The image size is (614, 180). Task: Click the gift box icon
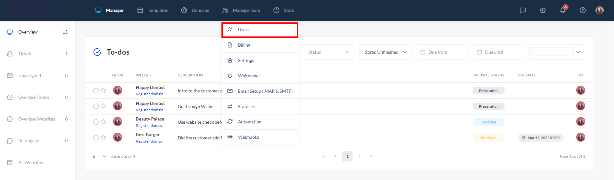(x=543, y=11)
